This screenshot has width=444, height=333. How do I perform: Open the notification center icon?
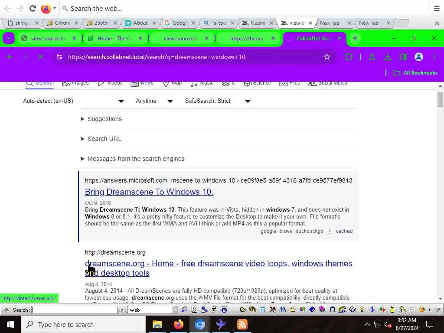430,324
